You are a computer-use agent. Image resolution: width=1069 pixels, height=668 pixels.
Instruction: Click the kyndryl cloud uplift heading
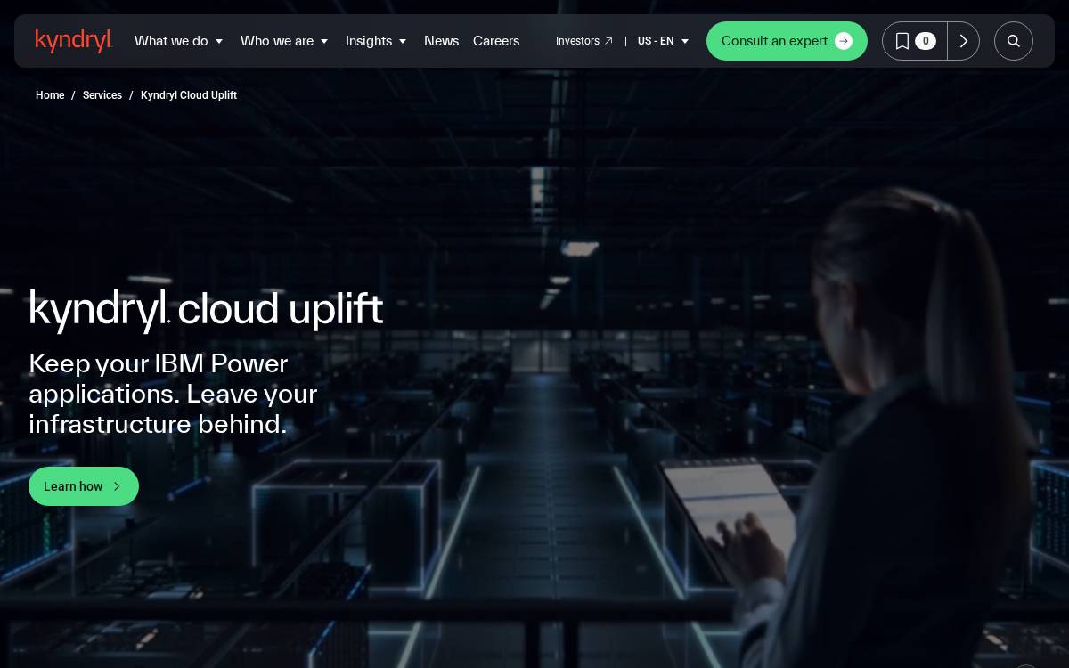(x=206, y=310)
